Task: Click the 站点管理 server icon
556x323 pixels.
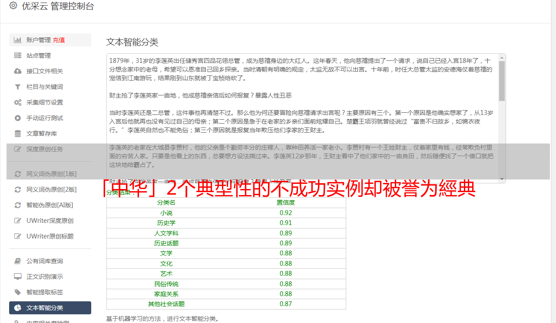Action: point(18,55)
